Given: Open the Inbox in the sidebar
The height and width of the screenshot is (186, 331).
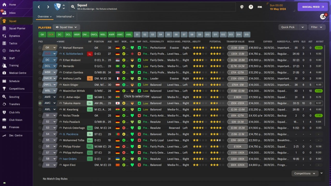Looking at the screenshot, I should pyautogui.click(x=12, y=13).
